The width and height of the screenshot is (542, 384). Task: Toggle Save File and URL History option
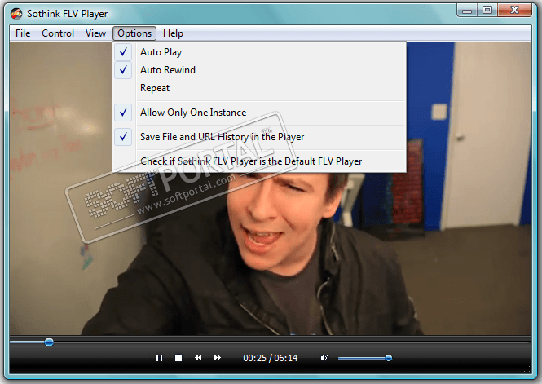pos(259,137)
